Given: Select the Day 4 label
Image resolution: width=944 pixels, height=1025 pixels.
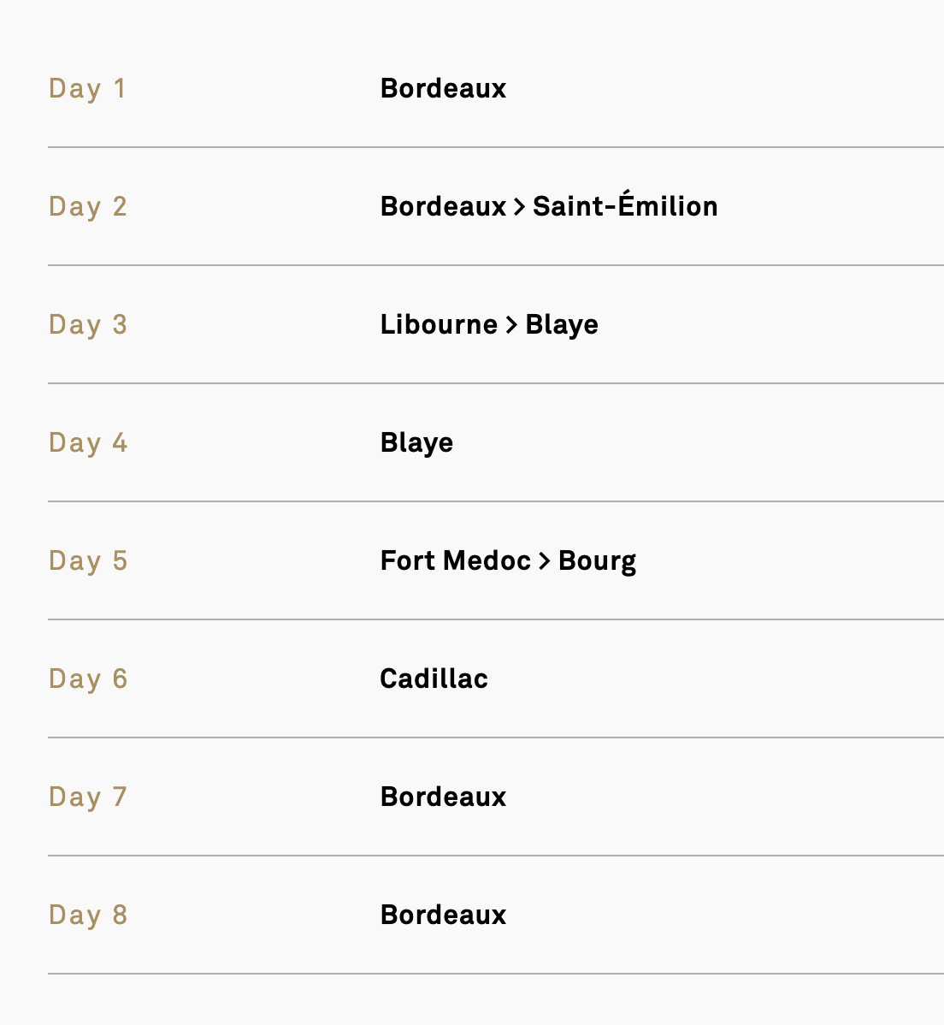Looking at the screenshot, I should (x=87, y=443).
